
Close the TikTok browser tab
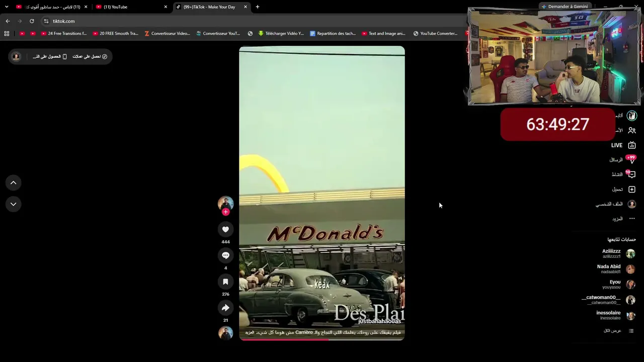point(246,7)
